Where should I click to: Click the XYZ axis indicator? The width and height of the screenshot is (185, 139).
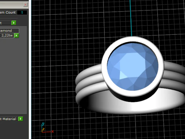tap(47, 128)
